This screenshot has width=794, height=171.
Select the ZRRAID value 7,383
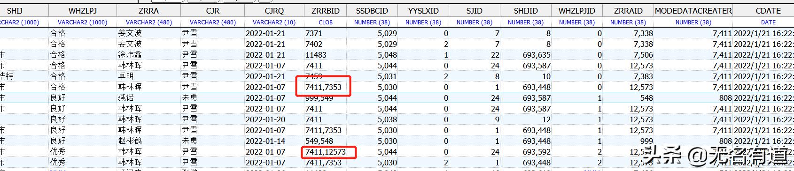point(643,76)
